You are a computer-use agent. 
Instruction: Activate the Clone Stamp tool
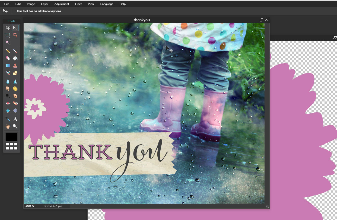click(15, 66)
